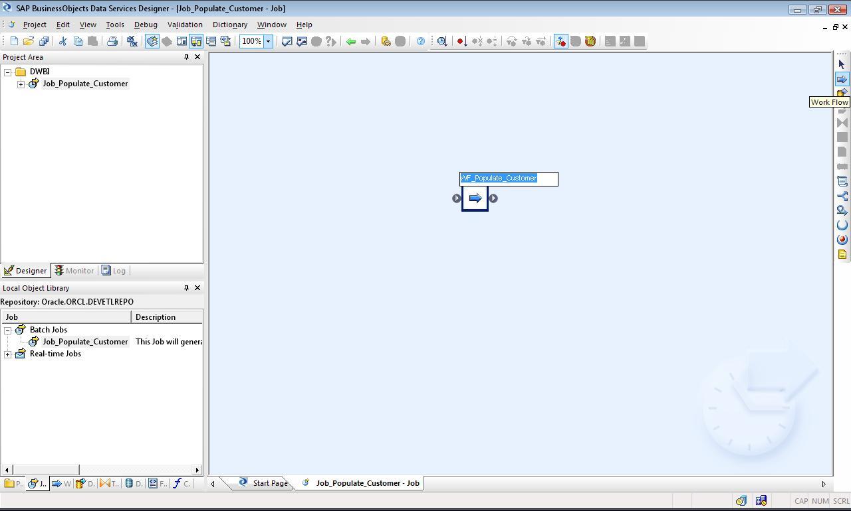
Task: Open the Formats library tab
Action: [x=158, y=483]
